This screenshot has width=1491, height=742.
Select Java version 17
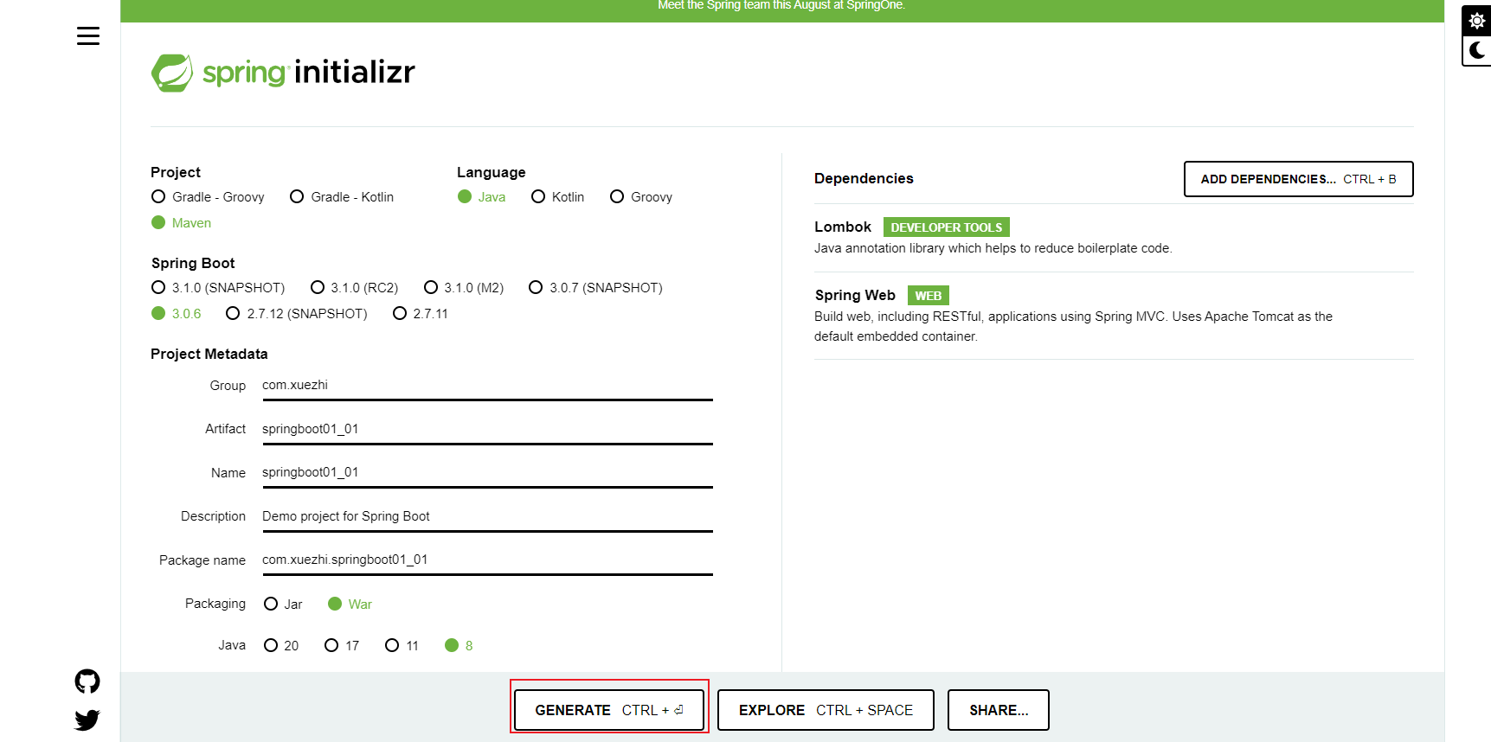(x=342, y=646)
